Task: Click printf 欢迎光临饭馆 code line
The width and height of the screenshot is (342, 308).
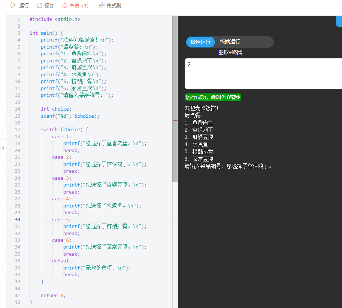Action: coord(77,40)
